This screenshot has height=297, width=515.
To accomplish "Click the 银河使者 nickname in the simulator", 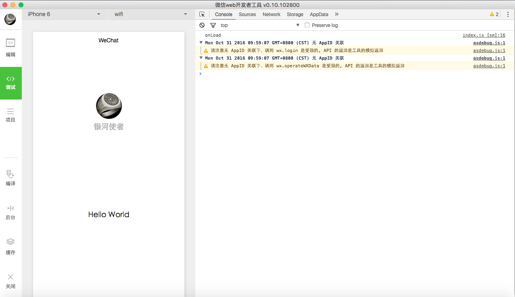I will tap(109, 127).
